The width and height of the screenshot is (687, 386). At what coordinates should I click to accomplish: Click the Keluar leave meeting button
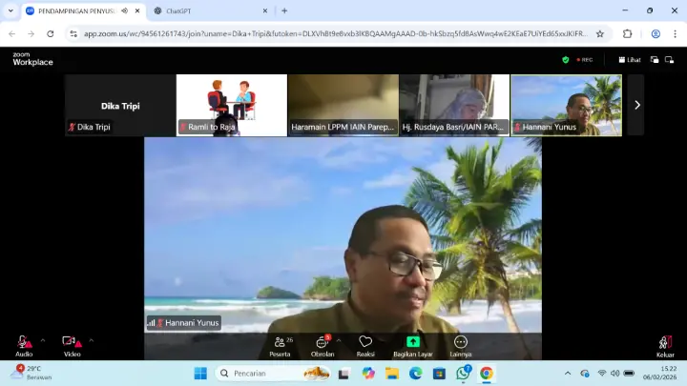pos(665,344)
